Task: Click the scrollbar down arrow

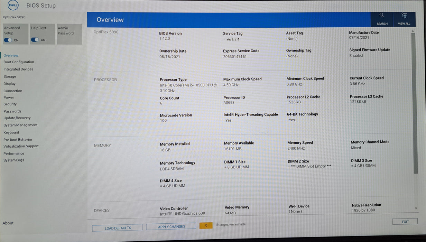Action: pyautogui.click(x=416, y=208)
